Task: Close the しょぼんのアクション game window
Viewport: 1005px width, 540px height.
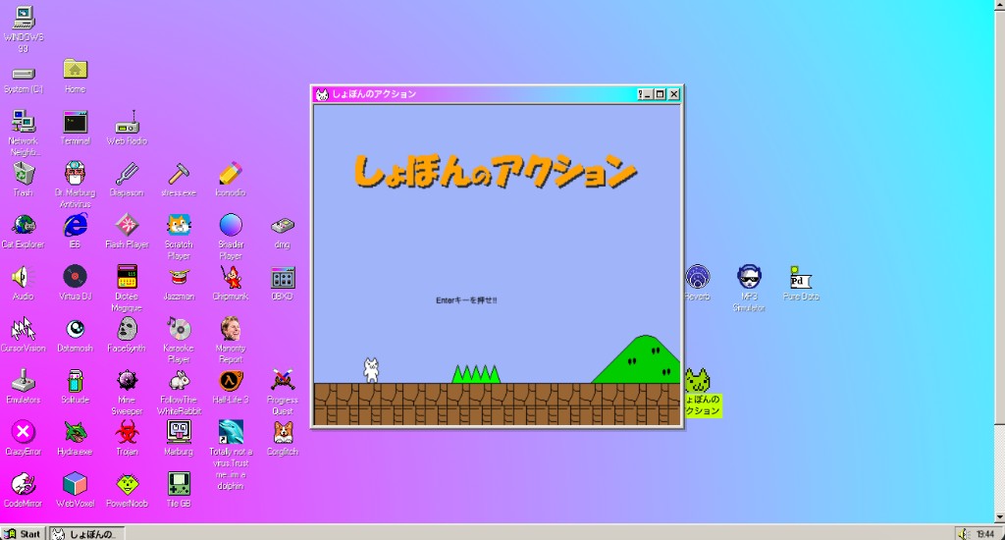Action: [x=673, y=94]
